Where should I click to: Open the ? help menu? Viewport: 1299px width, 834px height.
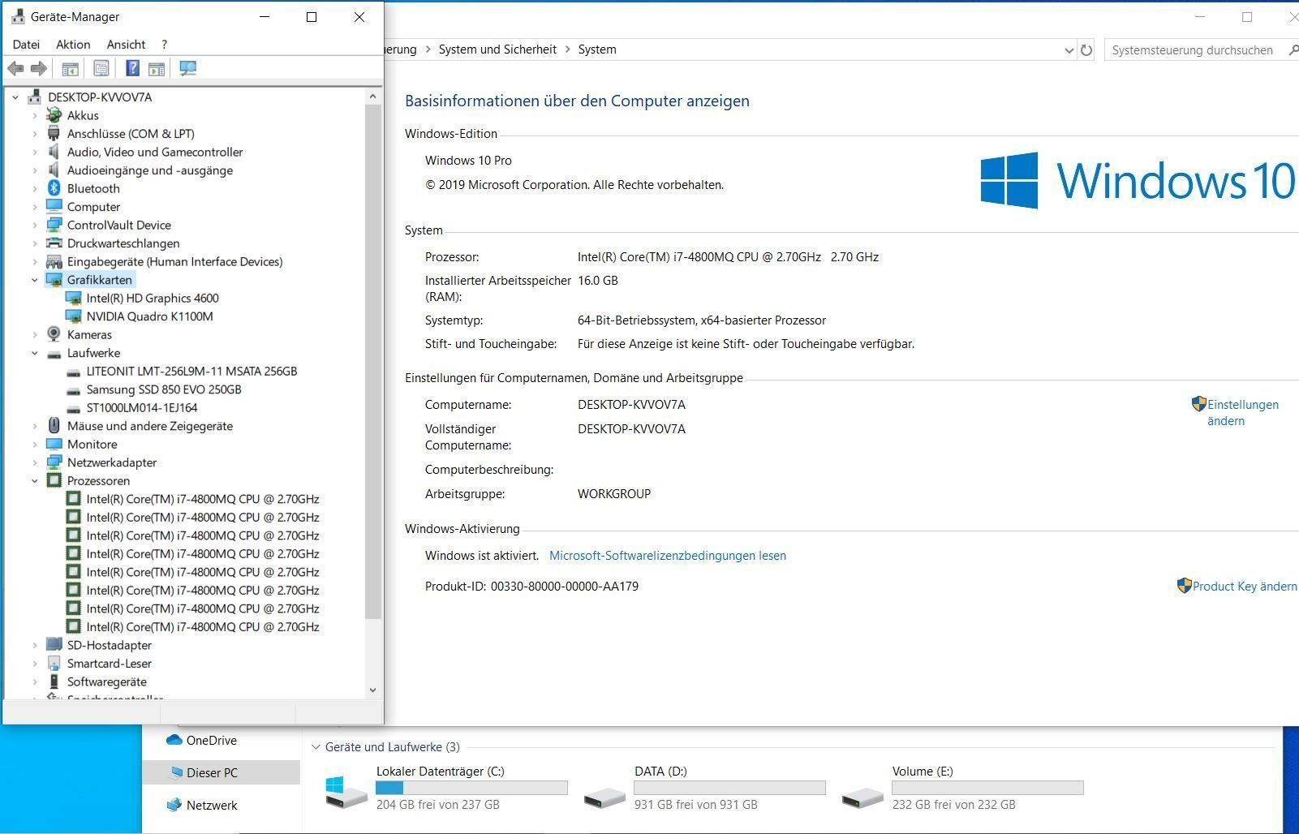[x=164, y=45]
